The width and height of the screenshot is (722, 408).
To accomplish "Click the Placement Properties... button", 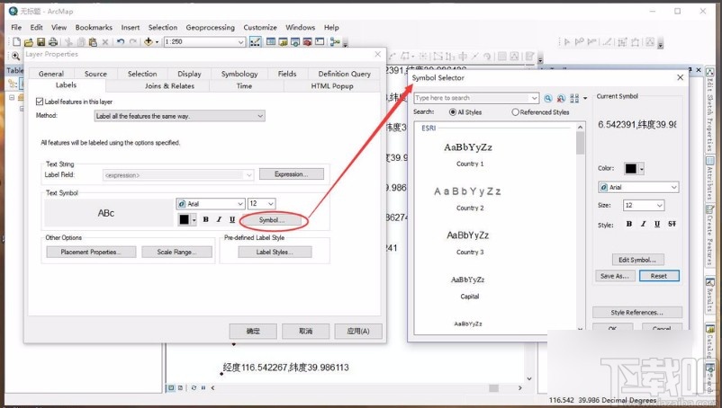I will pyautogui.click(x=91, y=252).
